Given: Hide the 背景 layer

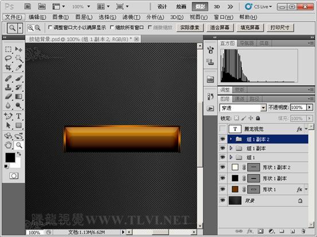Looking at the screenshot, I should [222, 200].
